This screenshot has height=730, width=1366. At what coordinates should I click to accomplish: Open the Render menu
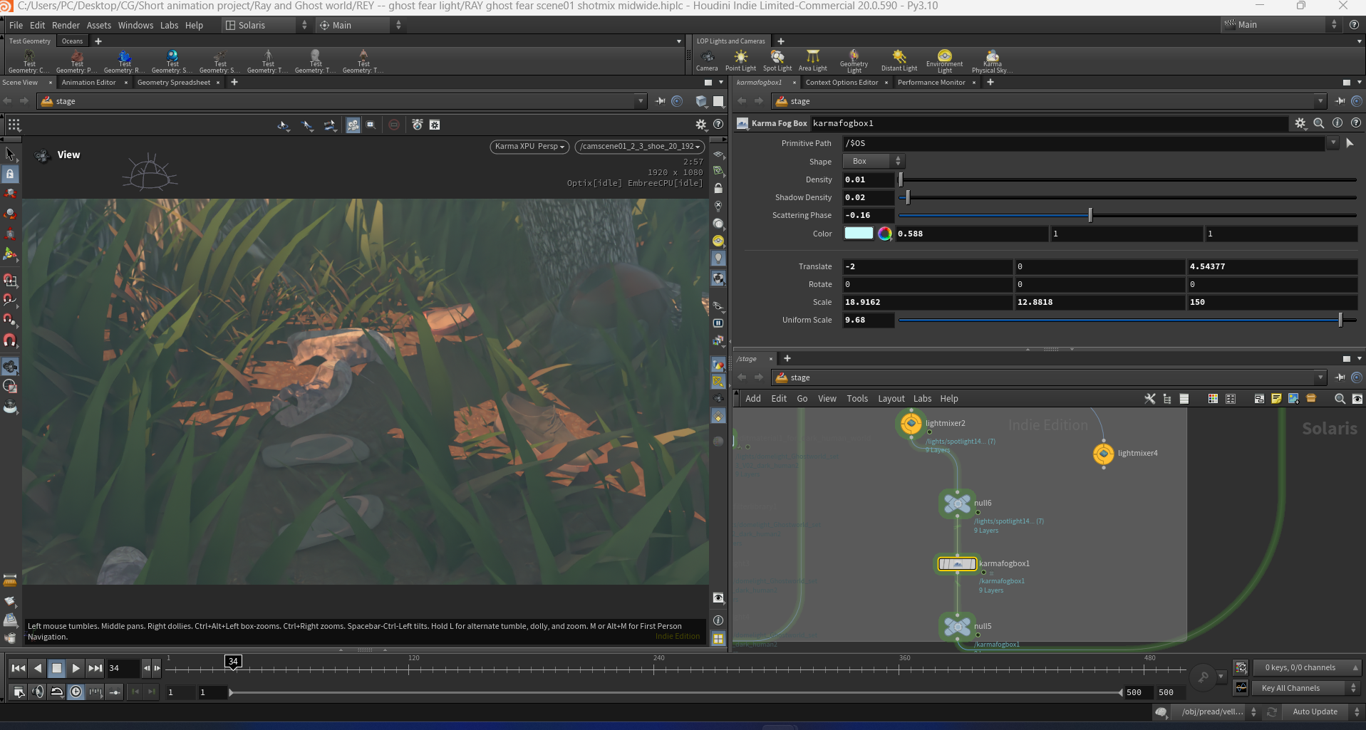pos(66,25)
